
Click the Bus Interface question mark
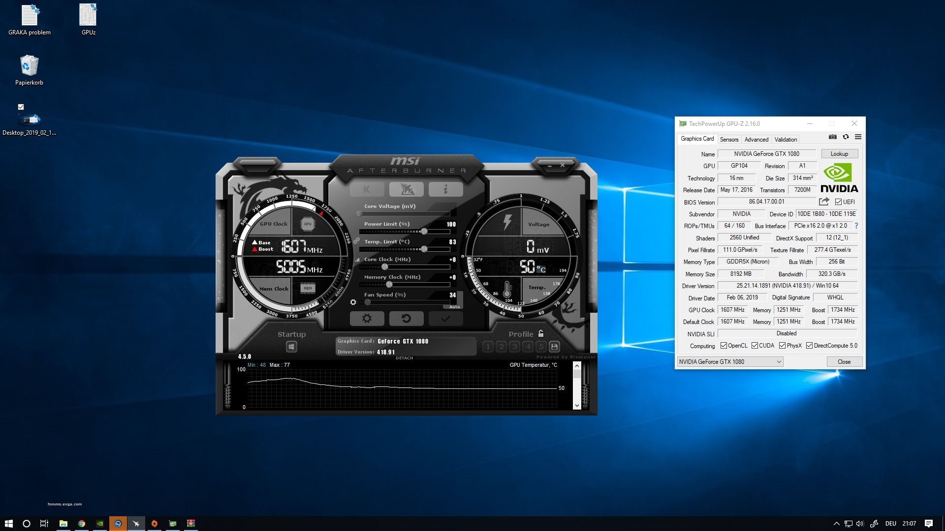(x=856, y=226)
